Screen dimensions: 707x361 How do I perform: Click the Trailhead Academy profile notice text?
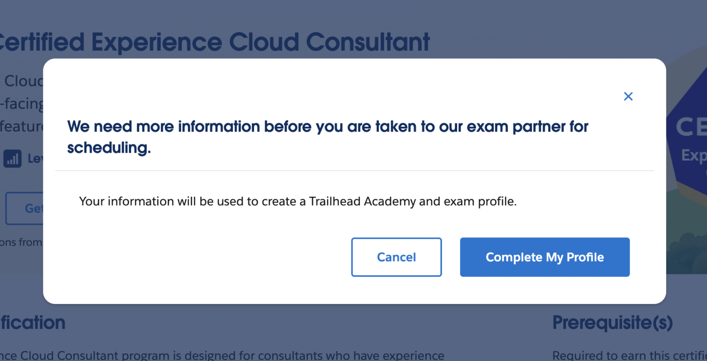[298, 201]
